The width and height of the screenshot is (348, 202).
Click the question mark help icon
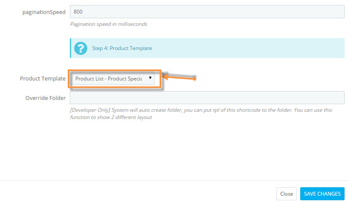point(80,48)
